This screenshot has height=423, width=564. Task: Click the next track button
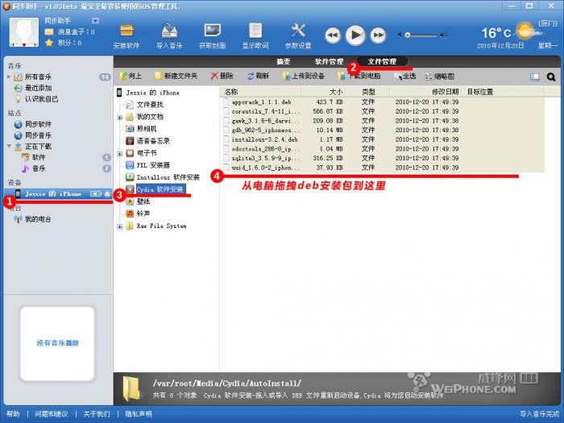tap(378, 35)
